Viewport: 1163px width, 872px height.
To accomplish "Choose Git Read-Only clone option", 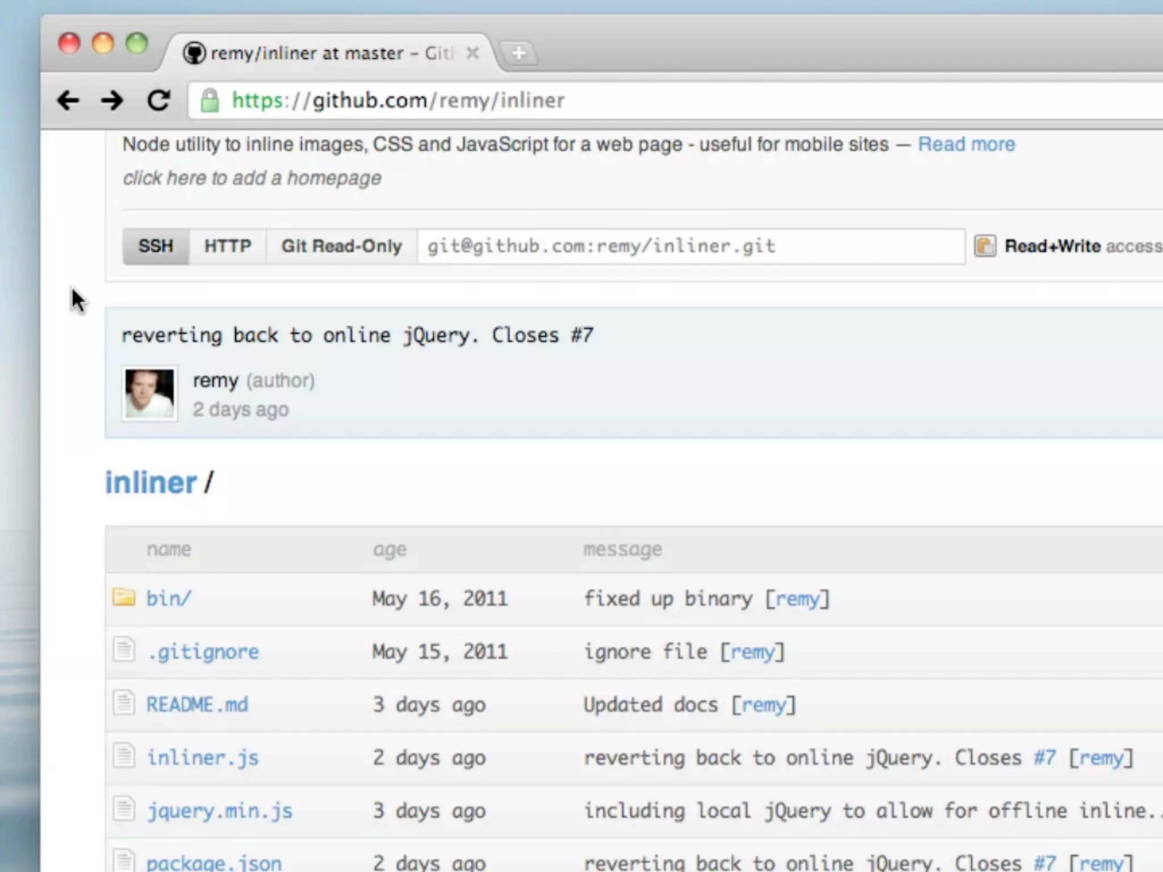I will coord(342,246).
